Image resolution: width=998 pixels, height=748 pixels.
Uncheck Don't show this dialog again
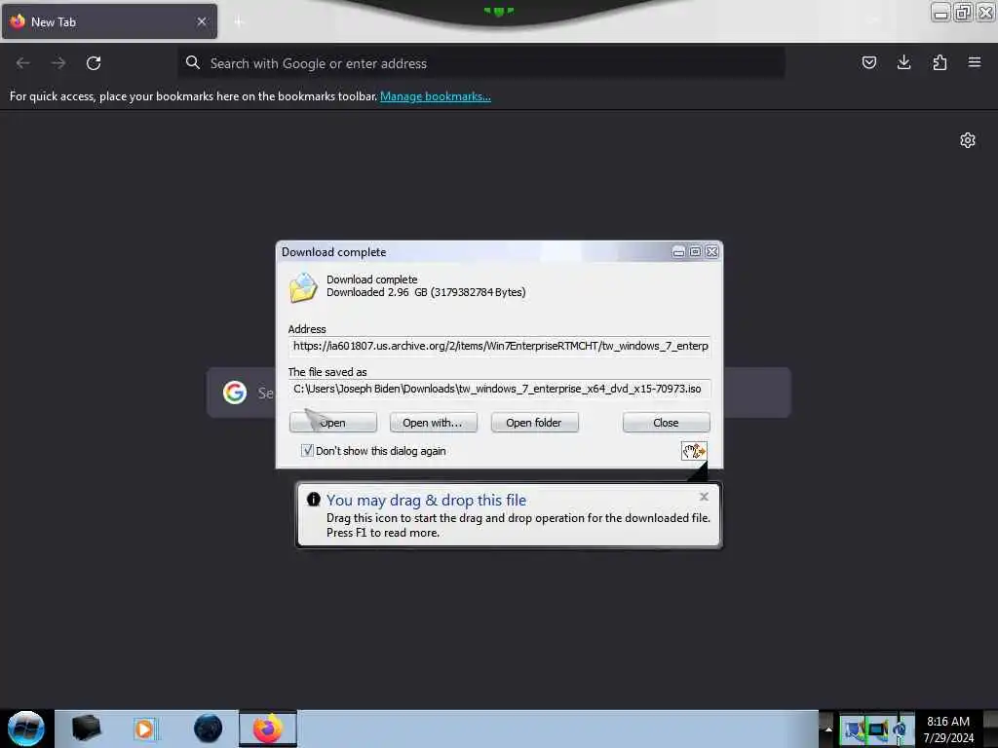(307, 450)
